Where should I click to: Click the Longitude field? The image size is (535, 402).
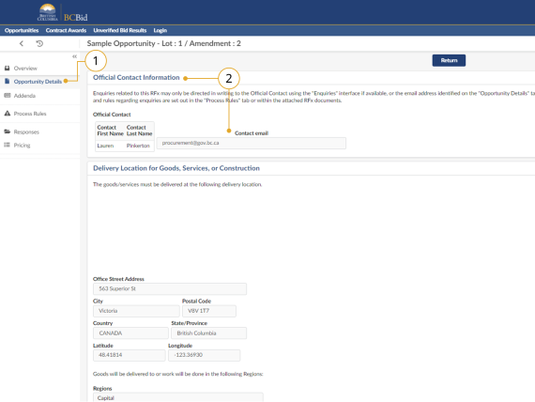[x=204, y=355]
